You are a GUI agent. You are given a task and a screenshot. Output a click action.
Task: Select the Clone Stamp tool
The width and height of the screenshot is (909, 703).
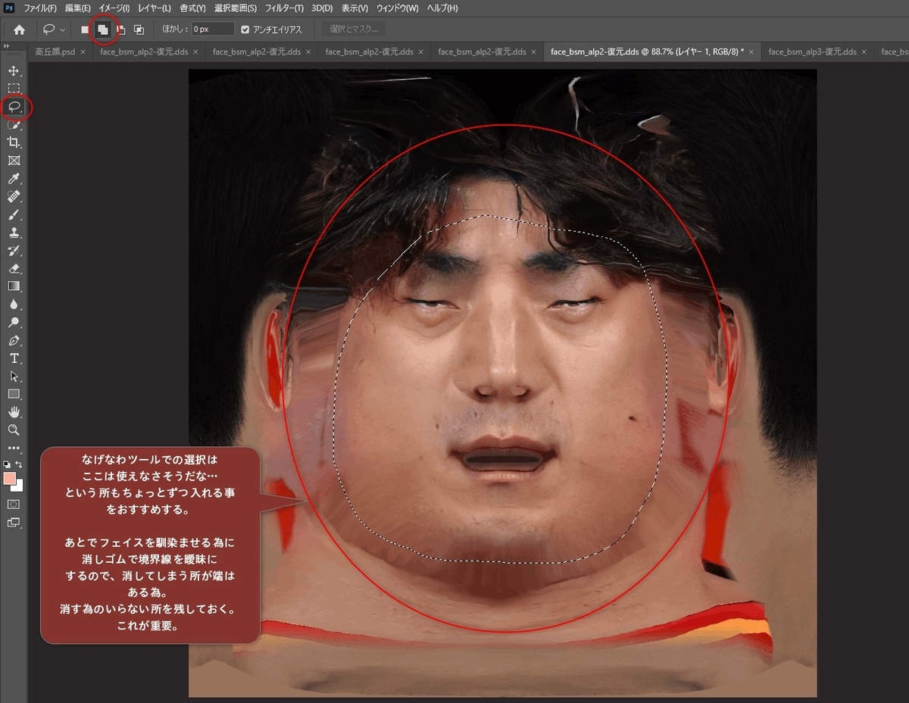click(x=14, y=233)
